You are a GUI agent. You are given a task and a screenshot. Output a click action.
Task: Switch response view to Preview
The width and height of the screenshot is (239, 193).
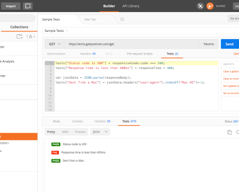(80, 132)
